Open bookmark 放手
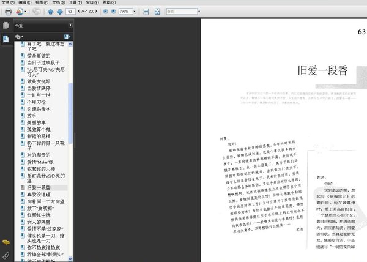 [32, 116]
